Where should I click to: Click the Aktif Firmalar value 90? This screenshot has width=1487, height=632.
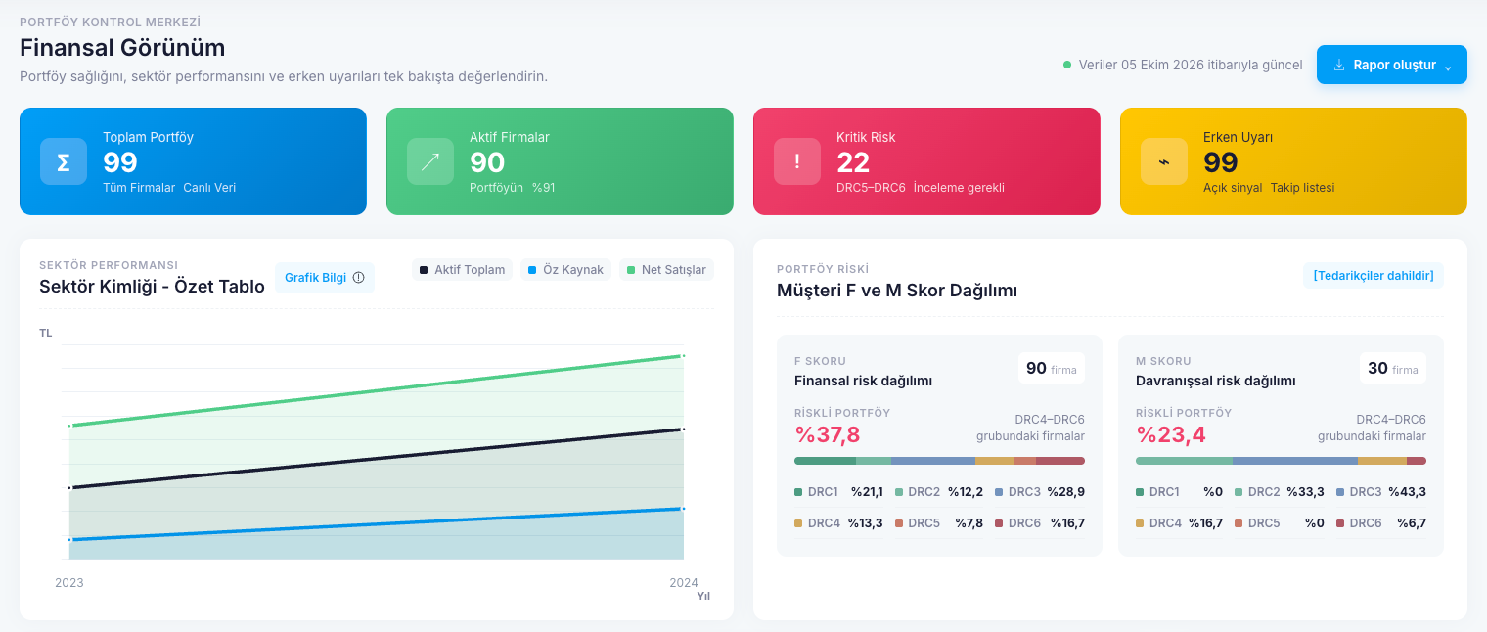click(487, 161)
